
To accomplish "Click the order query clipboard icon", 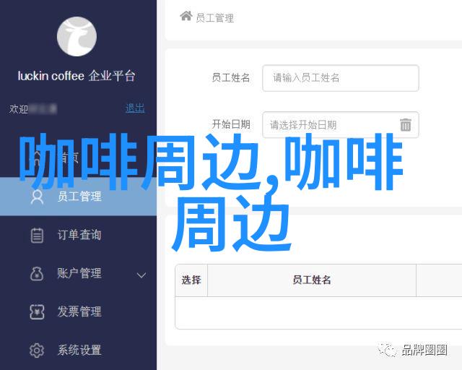I will [37, 235].
